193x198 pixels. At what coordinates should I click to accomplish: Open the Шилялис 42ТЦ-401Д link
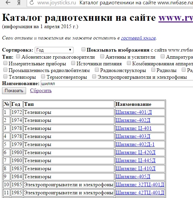(140, 193)
